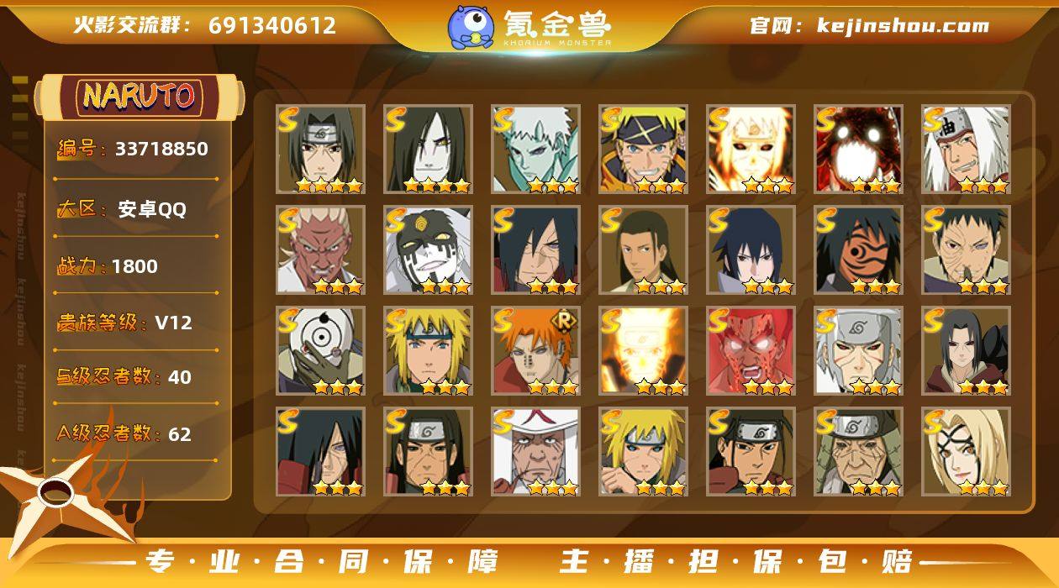The width and height of the screenshot is (1059, 588).
Task: Click the V12 noble level entry
Action: click(125, 323)
